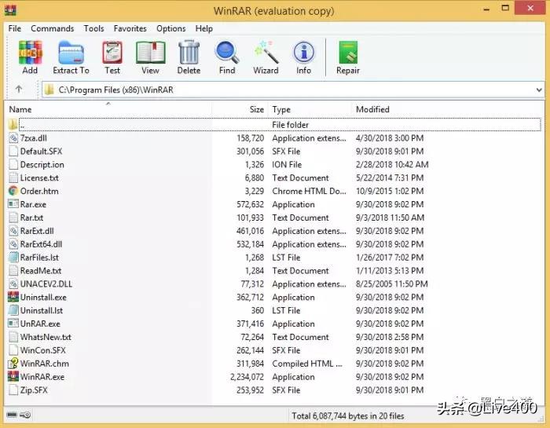This screenshot has width=550, height=428.
Task: Click the Repair archive icon
Action: click(348, 53)
